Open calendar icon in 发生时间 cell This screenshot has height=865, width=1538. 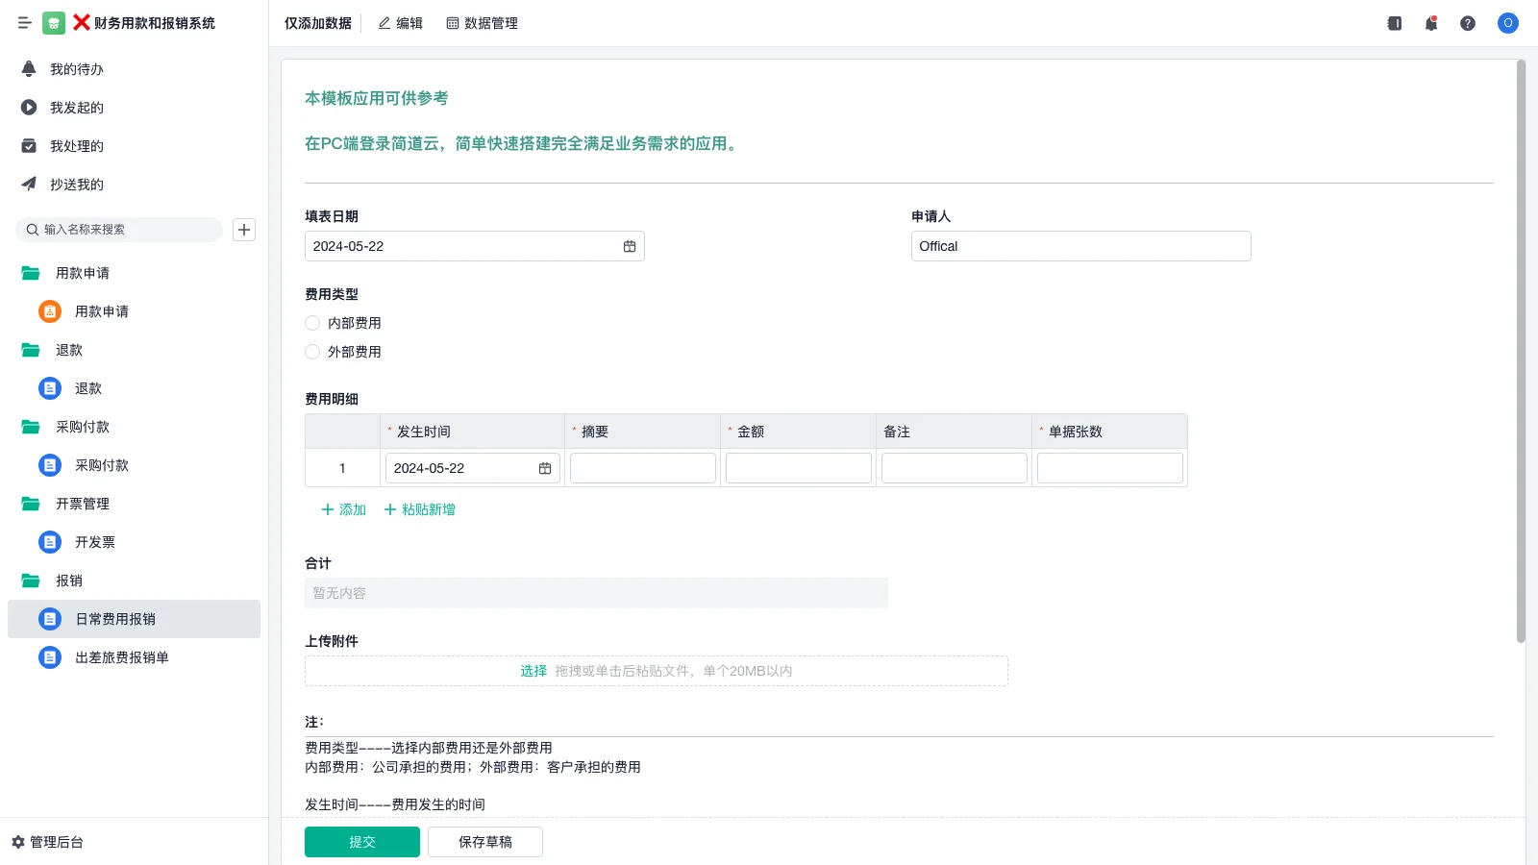pyautogui.click(x=545, y=468)
